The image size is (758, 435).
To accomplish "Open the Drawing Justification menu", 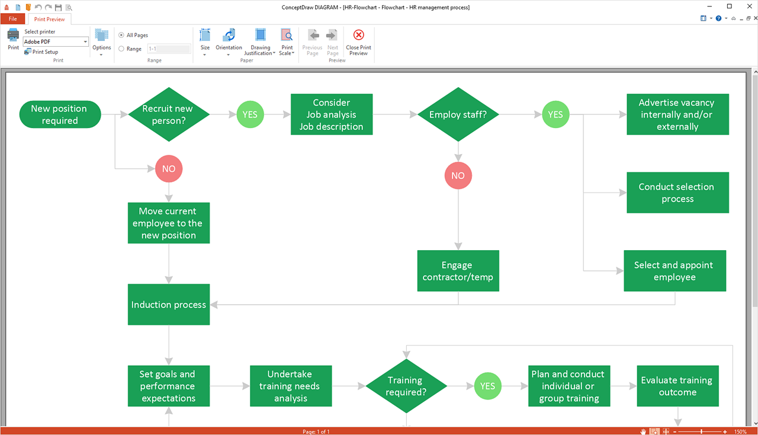I will (260, 42).
